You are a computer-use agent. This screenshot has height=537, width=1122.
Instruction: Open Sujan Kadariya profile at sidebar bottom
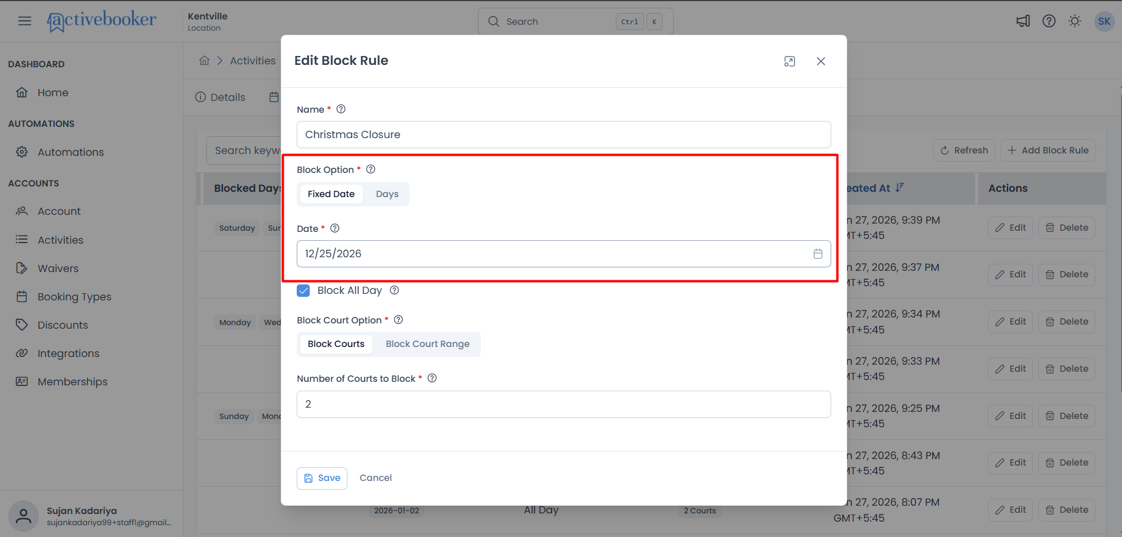[91, 516]
